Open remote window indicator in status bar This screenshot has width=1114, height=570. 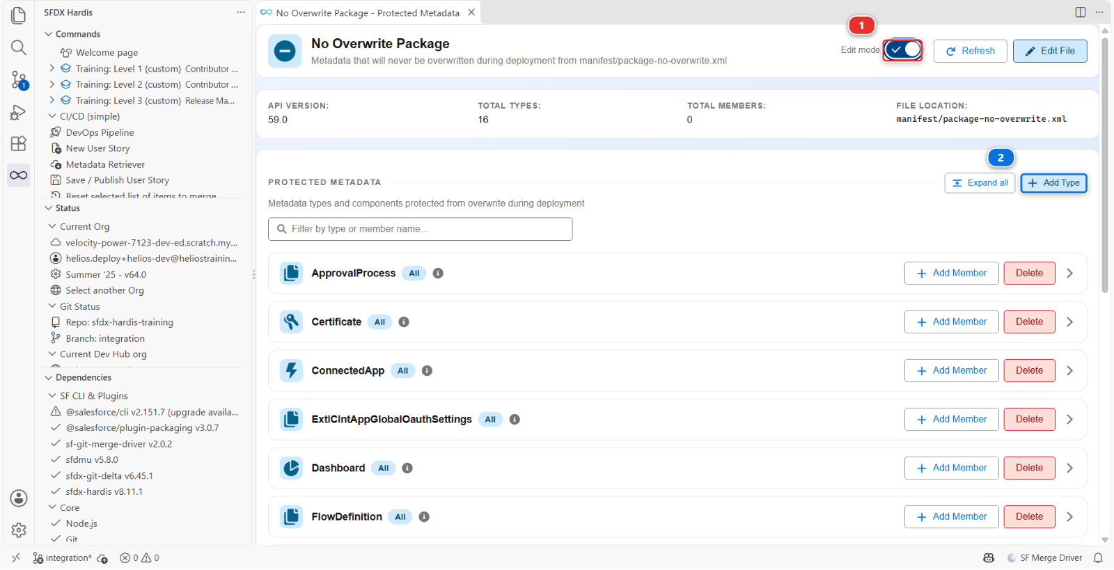coord(16,558)
